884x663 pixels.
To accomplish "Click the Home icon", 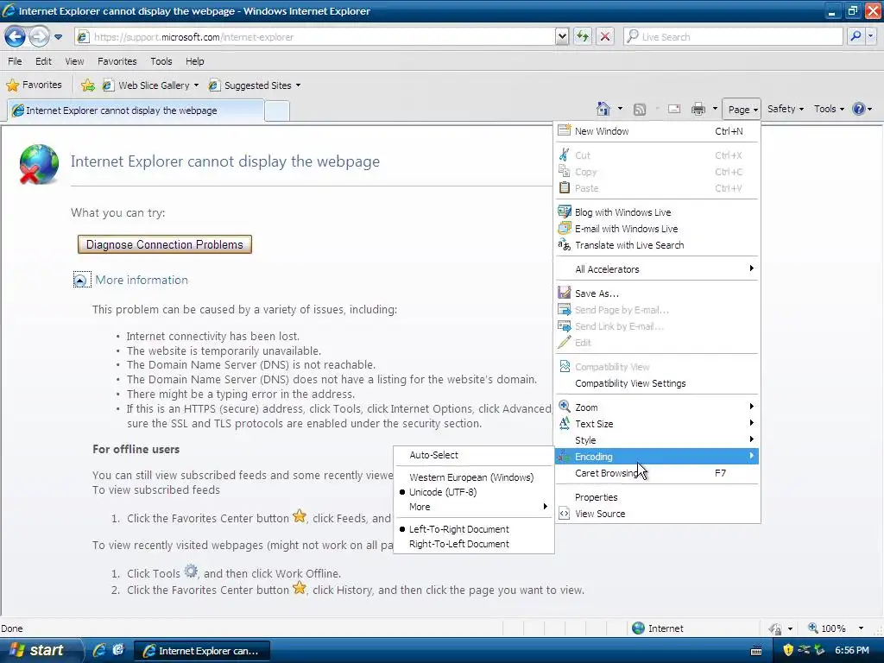I will point(603,109).
